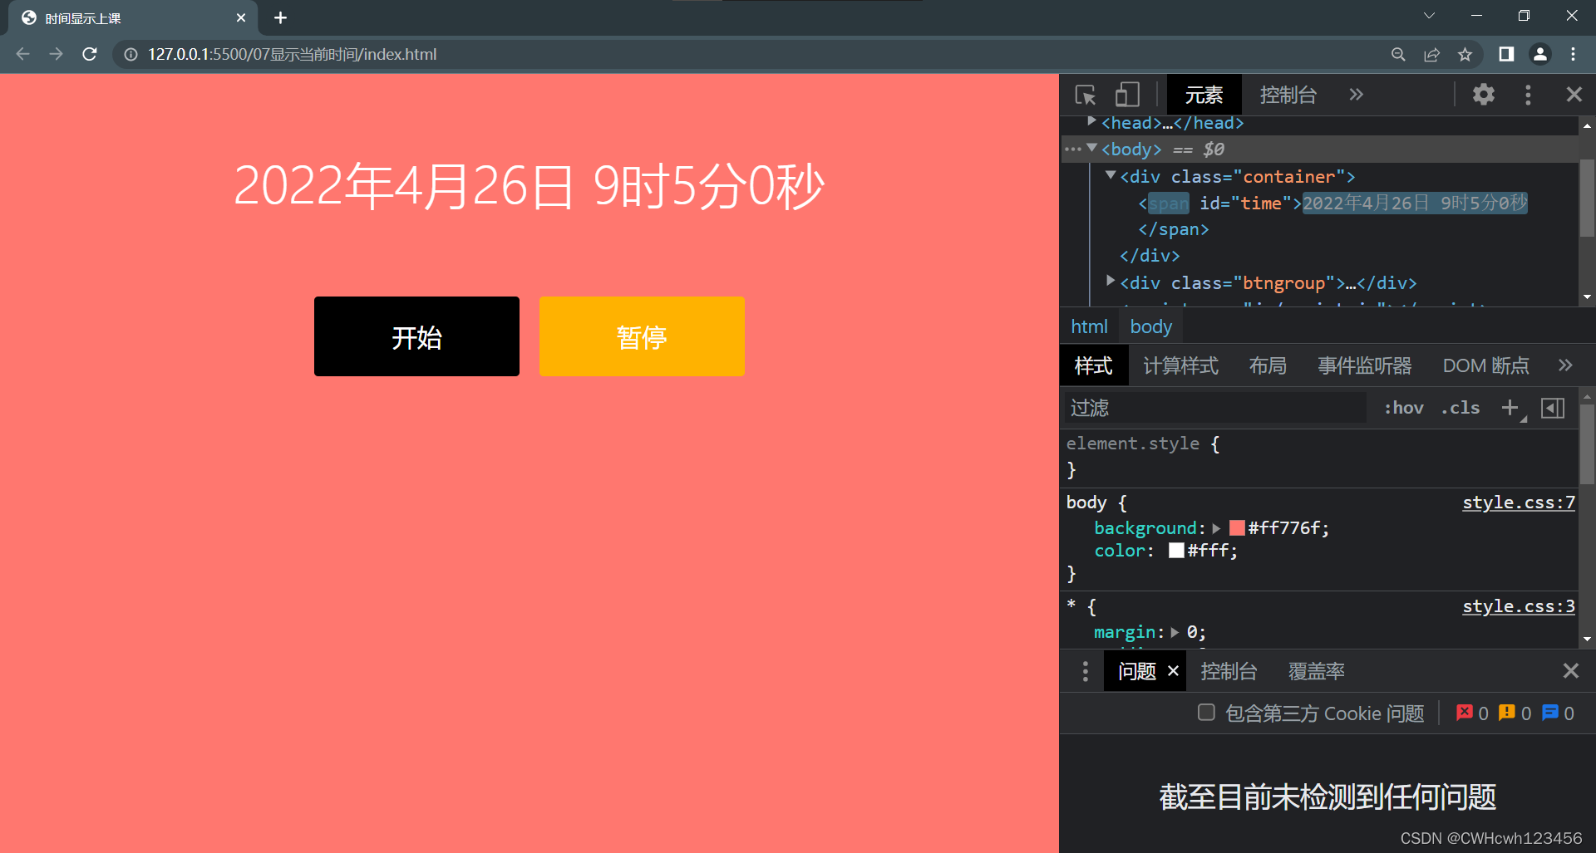Open the 布局 tab
Viewport: 1596px width, 853px height.
tap(1268, 365)
